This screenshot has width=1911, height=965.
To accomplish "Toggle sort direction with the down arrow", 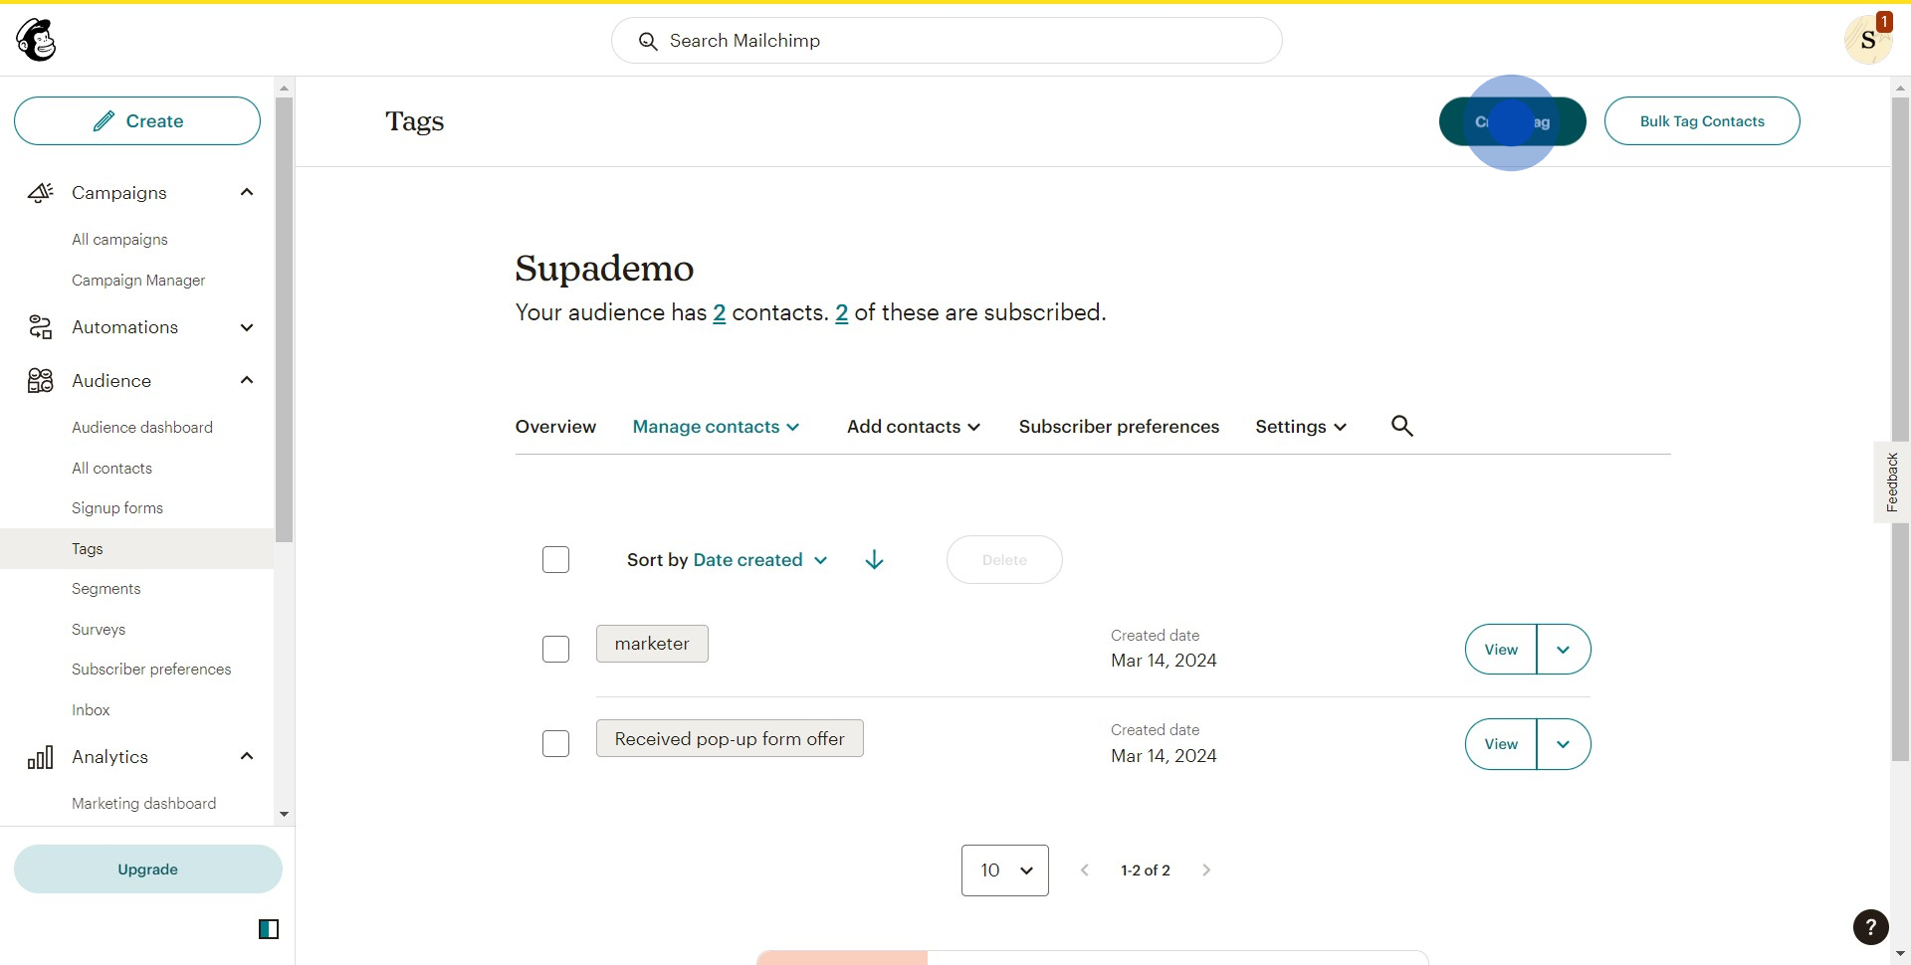I will pos(873,559).
